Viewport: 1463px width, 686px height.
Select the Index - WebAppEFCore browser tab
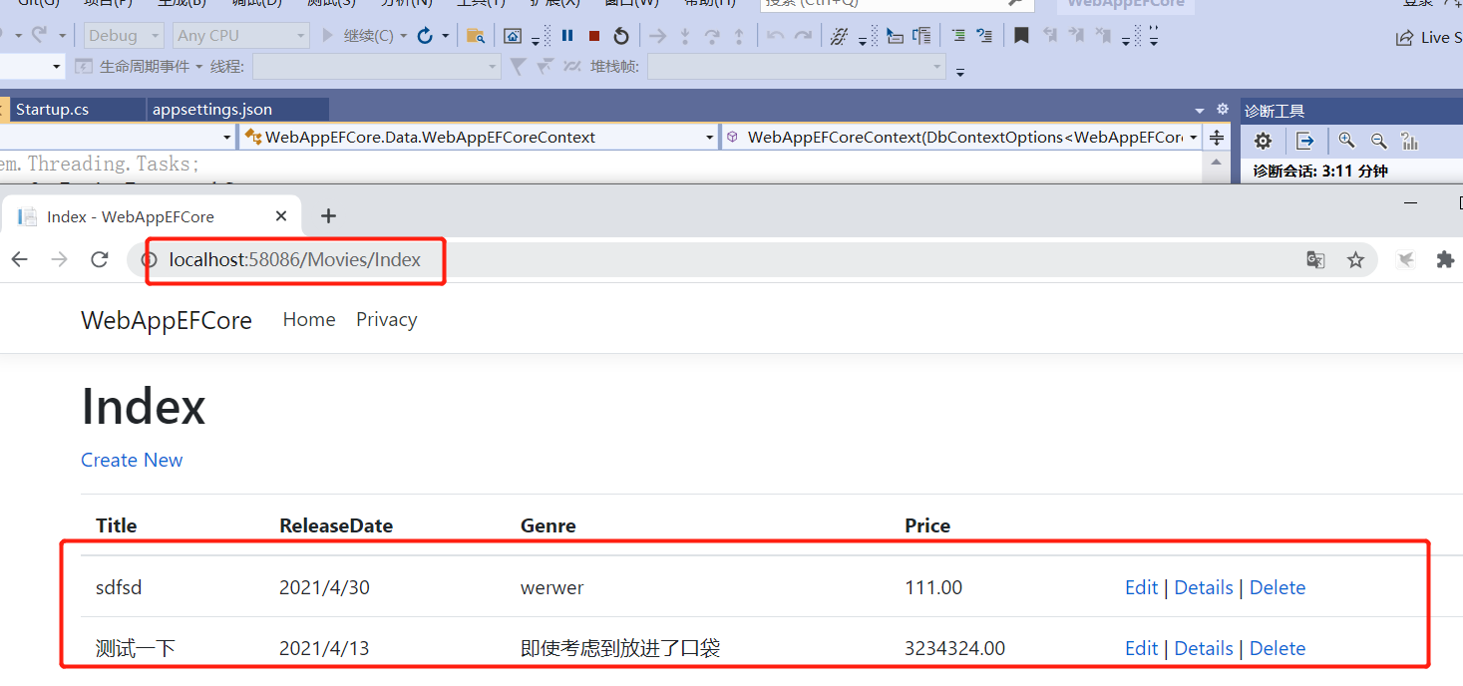(150, 216)
